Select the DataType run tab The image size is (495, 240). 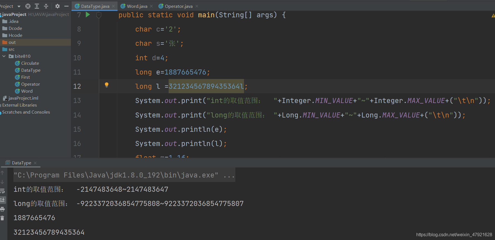pos(21,163)
